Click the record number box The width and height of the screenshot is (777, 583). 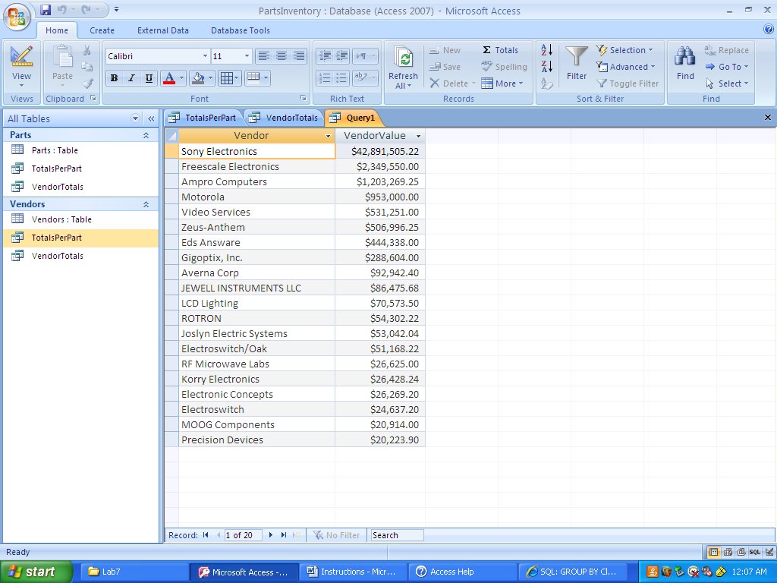[243, 535]
